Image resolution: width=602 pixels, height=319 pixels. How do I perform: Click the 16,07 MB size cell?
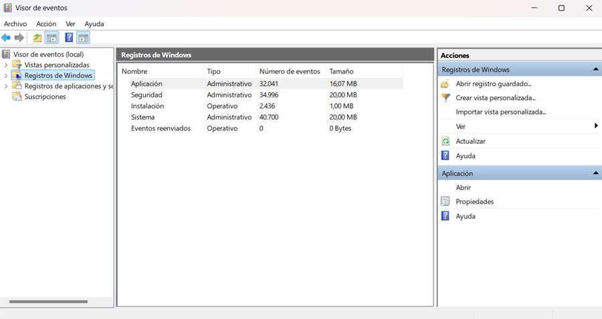coord(343,83)
